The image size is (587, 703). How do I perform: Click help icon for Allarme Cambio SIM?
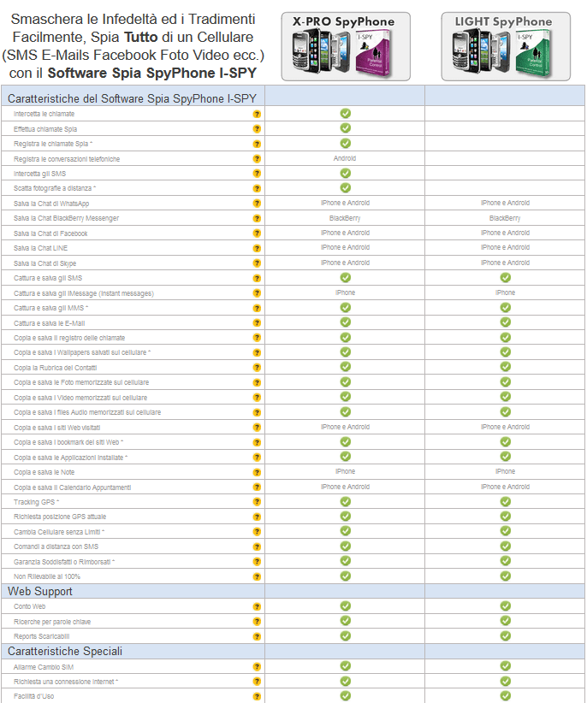pos(257,667)
